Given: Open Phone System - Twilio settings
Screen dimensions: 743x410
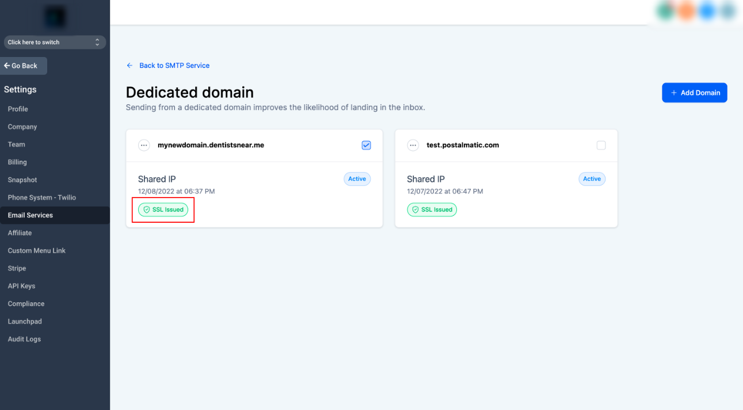Looking at the screenshot, I should (42, 198).
